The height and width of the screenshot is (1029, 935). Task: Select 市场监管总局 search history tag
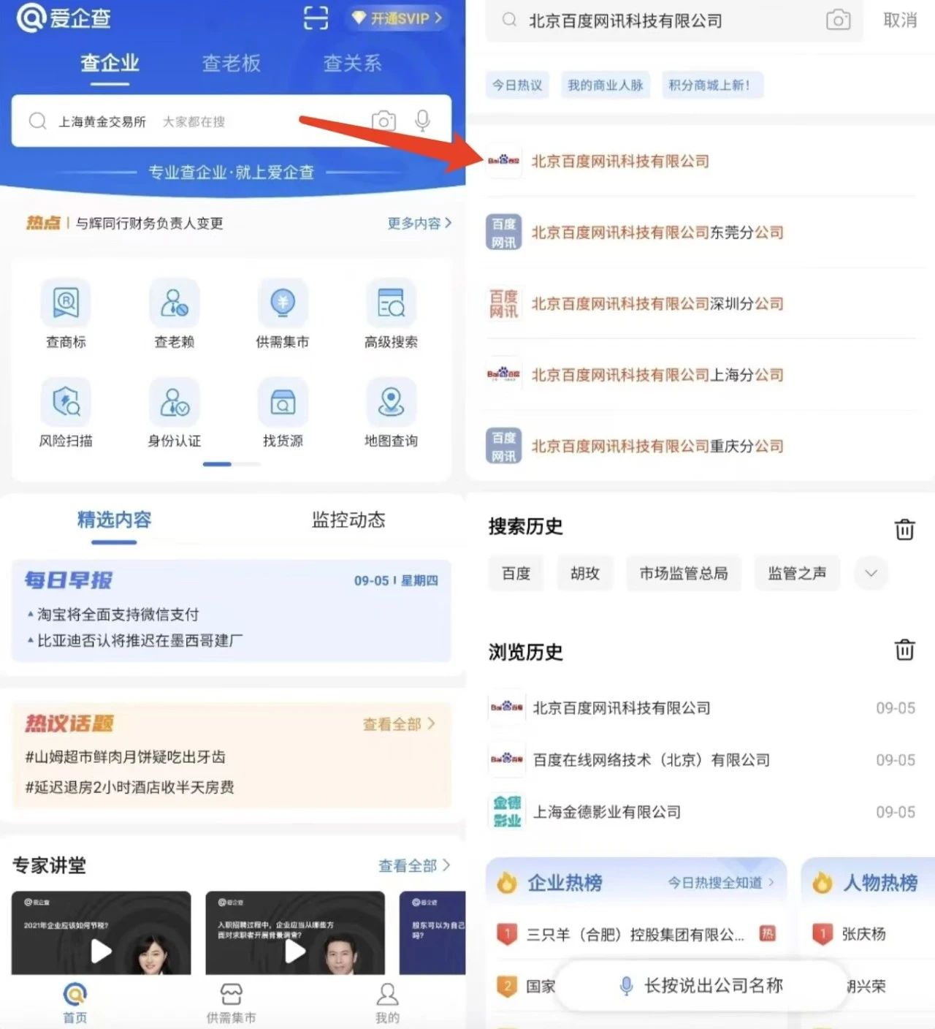[684, 573]
